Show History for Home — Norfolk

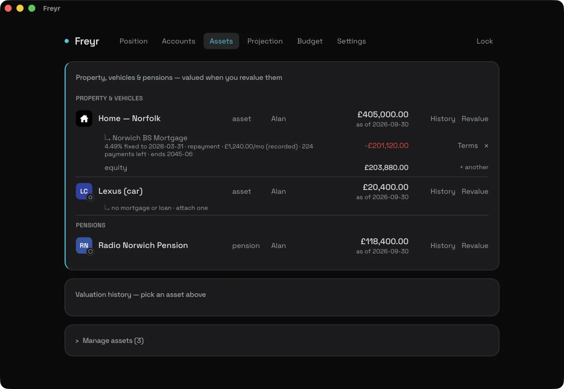[x=443, y=119]
